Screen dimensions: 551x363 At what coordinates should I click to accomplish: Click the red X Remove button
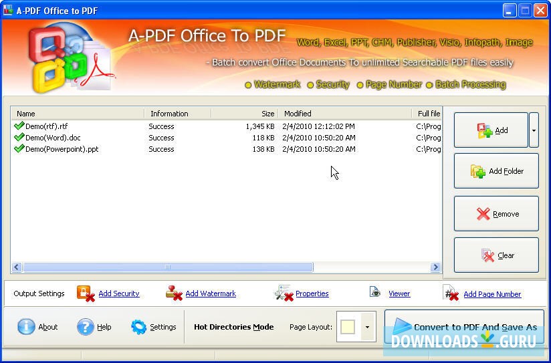pos(496,214)
